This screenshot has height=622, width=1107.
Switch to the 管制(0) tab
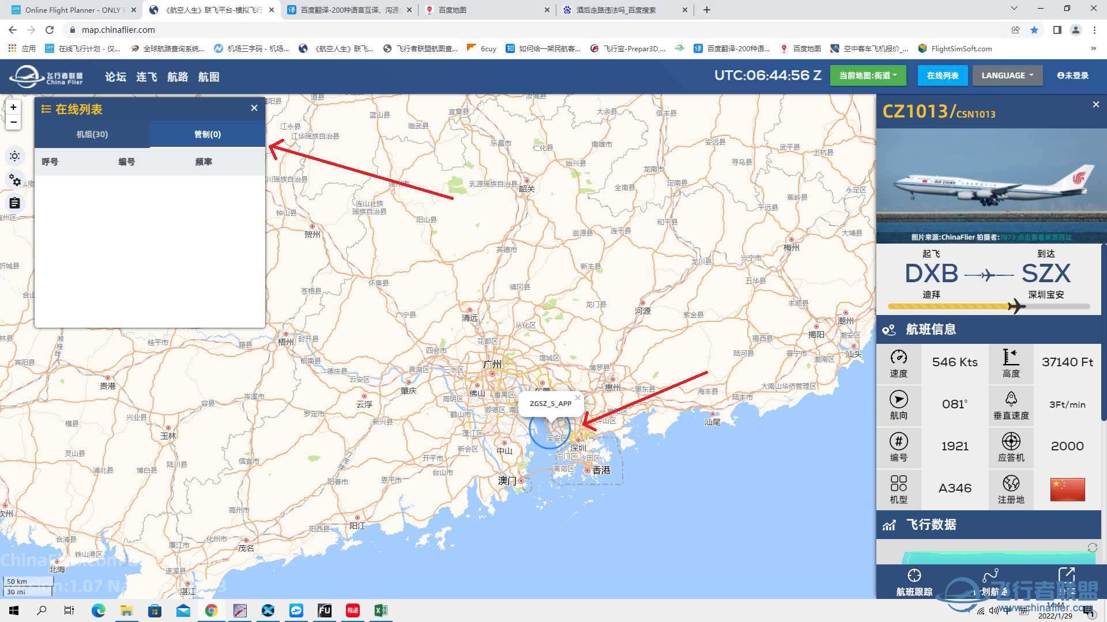pyautogui.click(x=208, y=134)
